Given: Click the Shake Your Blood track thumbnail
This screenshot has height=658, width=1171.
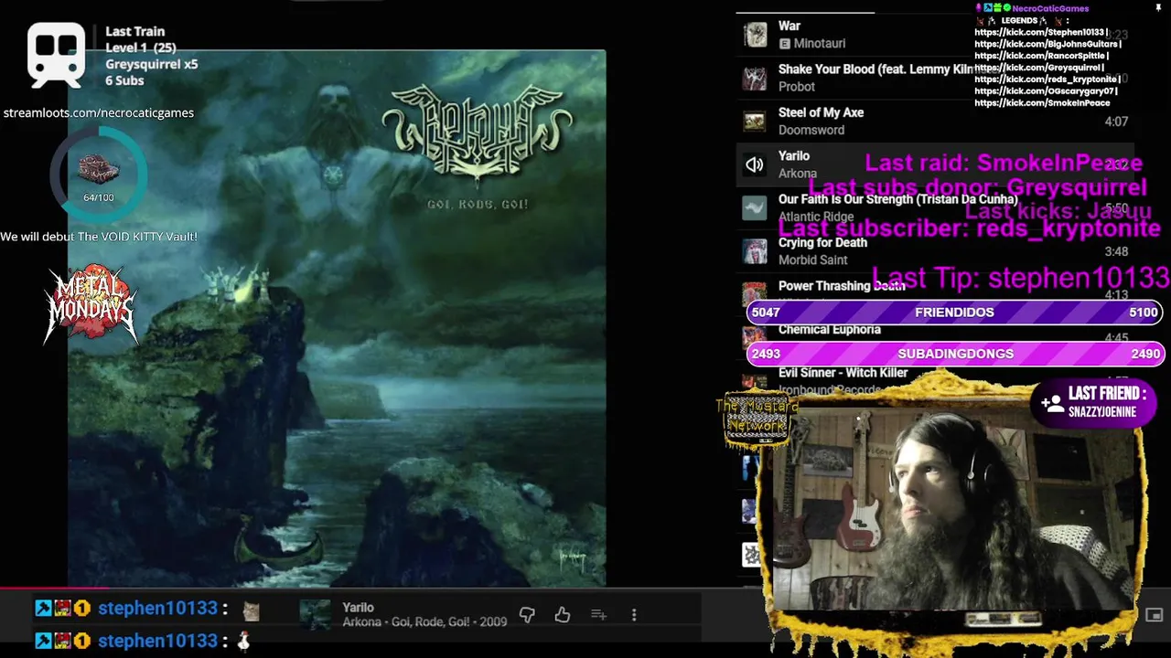Looking at the screenshot, I should tap(755, 78).
